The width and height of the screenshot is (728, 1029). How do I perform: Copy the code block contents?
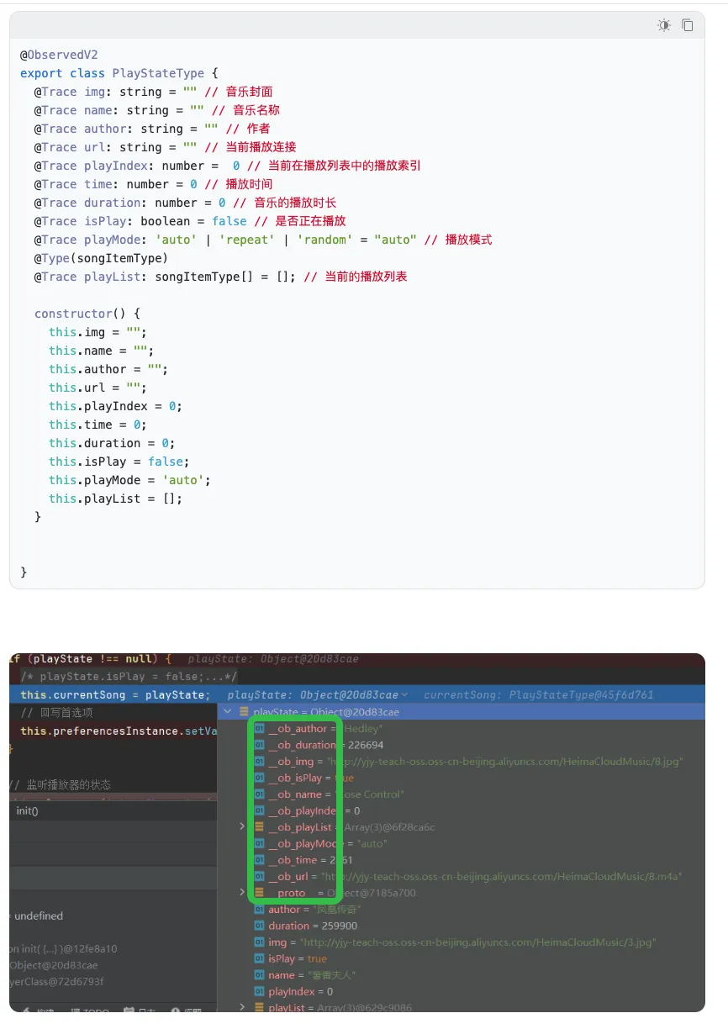click(688, 25)
